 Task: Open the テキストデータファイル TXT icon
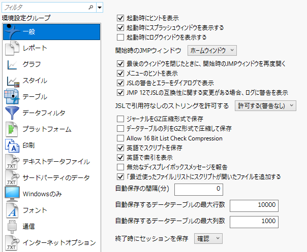pos(12,162)
